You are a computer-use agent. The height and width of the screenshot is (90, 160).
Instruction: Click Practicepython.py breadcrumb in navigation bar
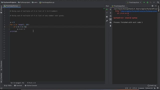pyautogui.click(x=47, y=2)
